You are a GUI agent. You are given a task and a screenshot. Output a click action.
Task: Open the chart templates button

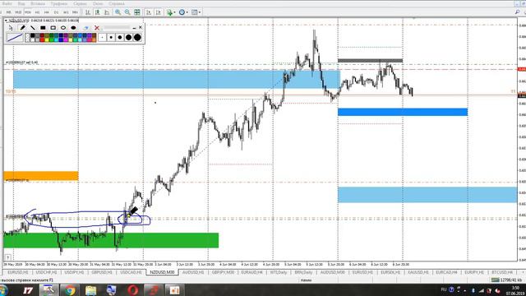[194, 12]
